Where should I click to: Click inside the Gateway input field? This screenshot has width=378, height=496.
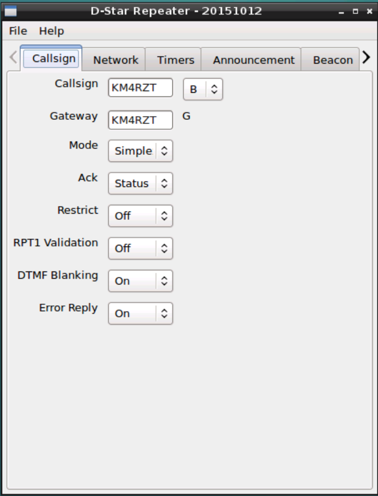[x=140, y=120]
